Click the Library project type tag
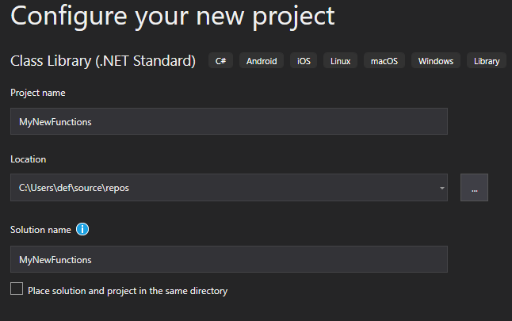 [487, 61]
